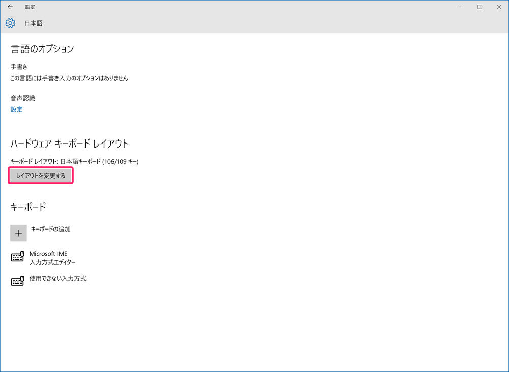
Task: Click the 手書き section label
Action: (x=19, y=67)
